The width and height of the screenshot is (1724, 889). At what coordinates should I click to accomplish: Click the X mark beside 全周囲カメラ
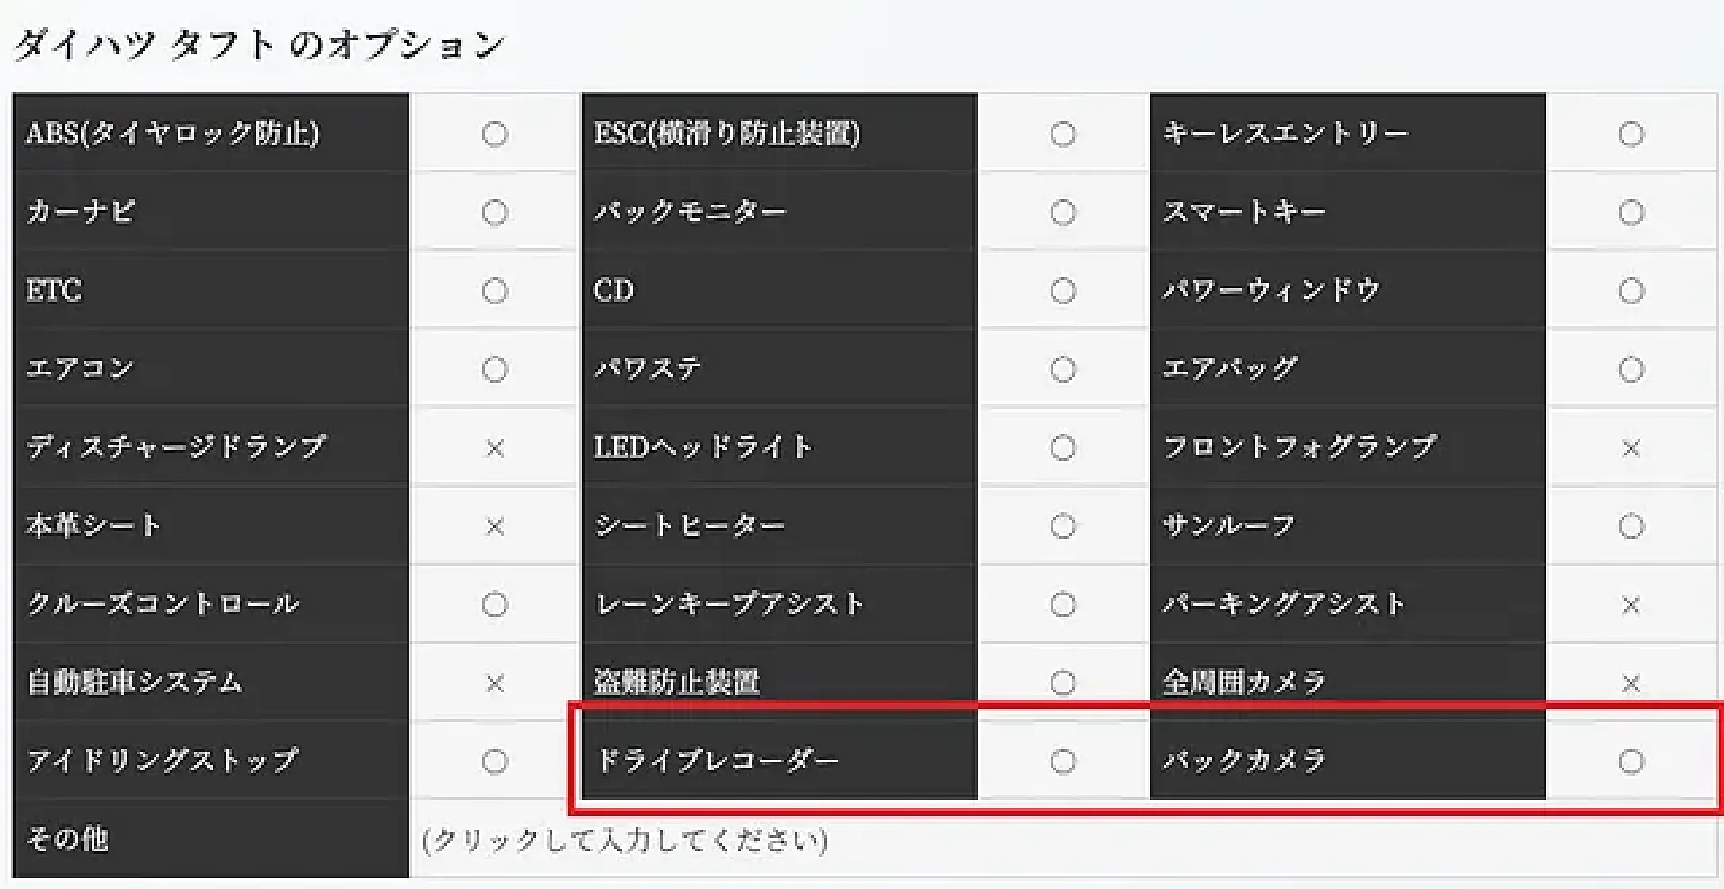pos(1631,683)
